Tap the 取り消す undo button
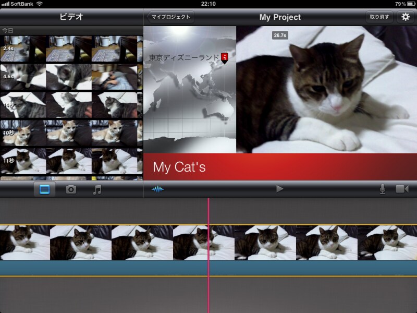The width and height of the screenshot is (417, 313). point(379,17)
